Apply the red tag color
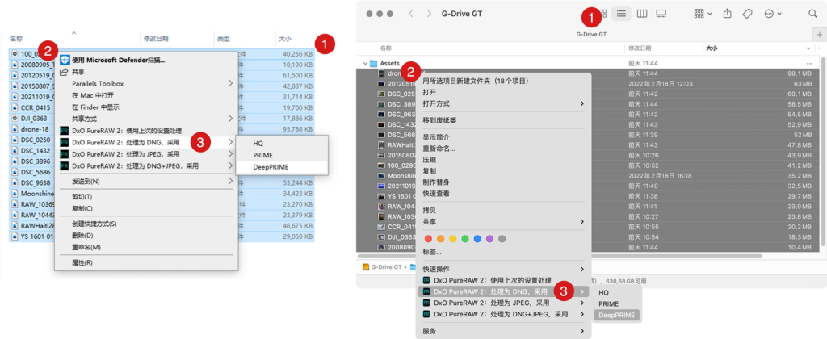Screen dimensions: 827x339 coord(428,238)
